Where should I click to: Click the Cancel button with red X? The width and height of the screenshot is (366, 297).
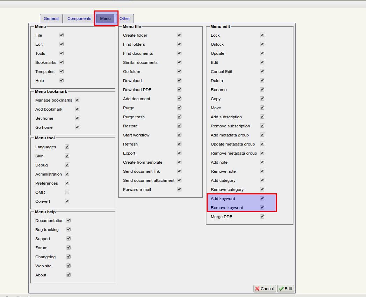265,289
